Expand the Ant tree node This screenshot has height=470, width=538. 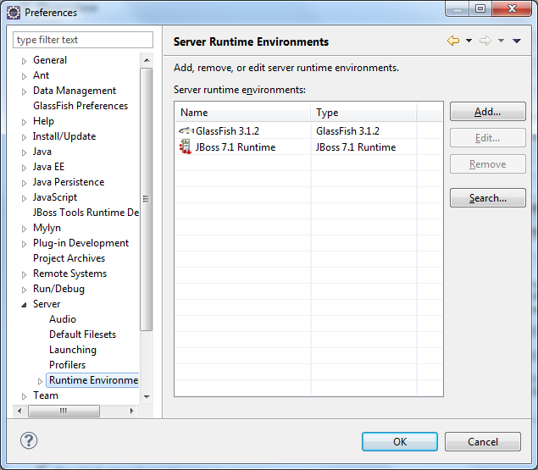[x=24, y=76]
